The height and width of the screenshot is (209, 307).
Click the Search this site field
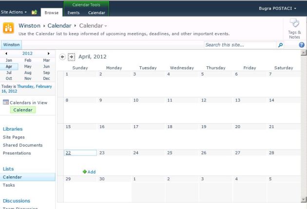pyautogui.click(x=239, y=45)
